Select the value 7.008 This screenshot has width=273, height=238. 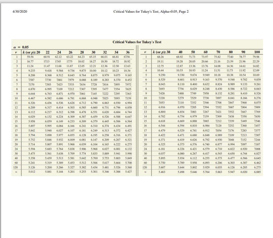[x=257, y=149]
